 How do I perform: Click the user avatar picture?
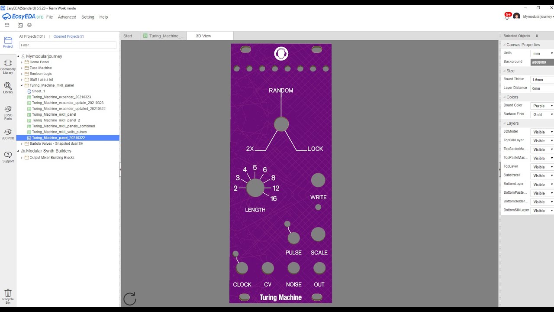516,16
